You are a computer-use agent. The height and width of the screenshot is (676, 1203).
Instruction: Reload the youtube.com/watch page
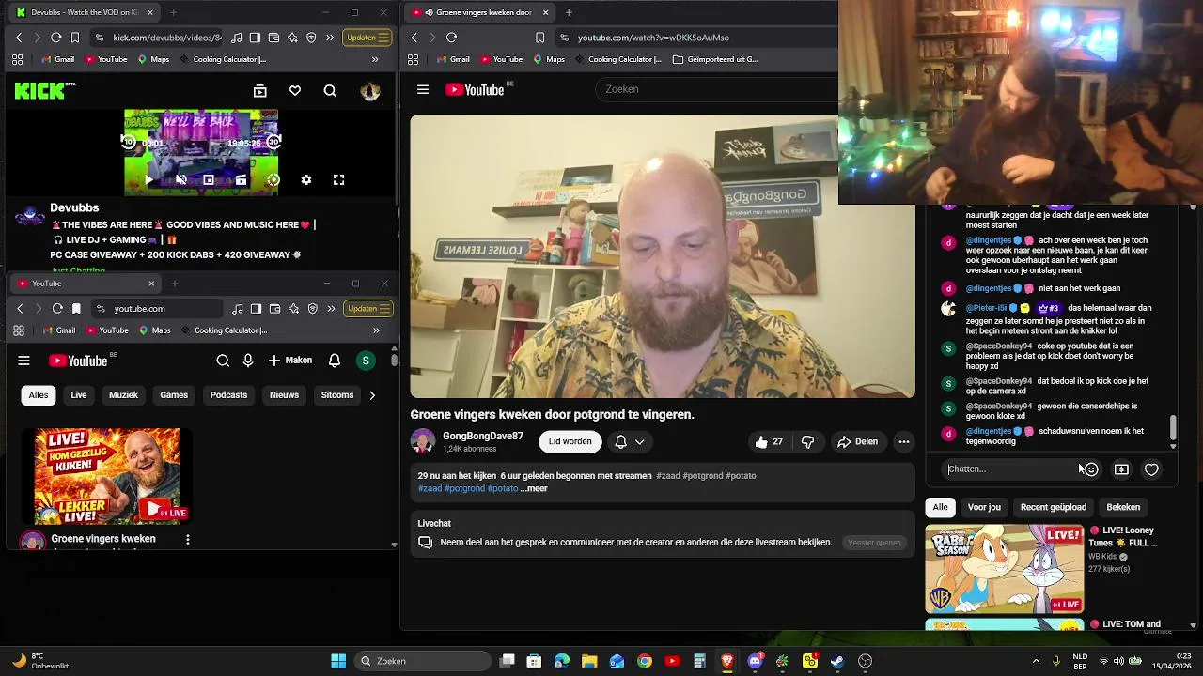click(x=451, y=38)
